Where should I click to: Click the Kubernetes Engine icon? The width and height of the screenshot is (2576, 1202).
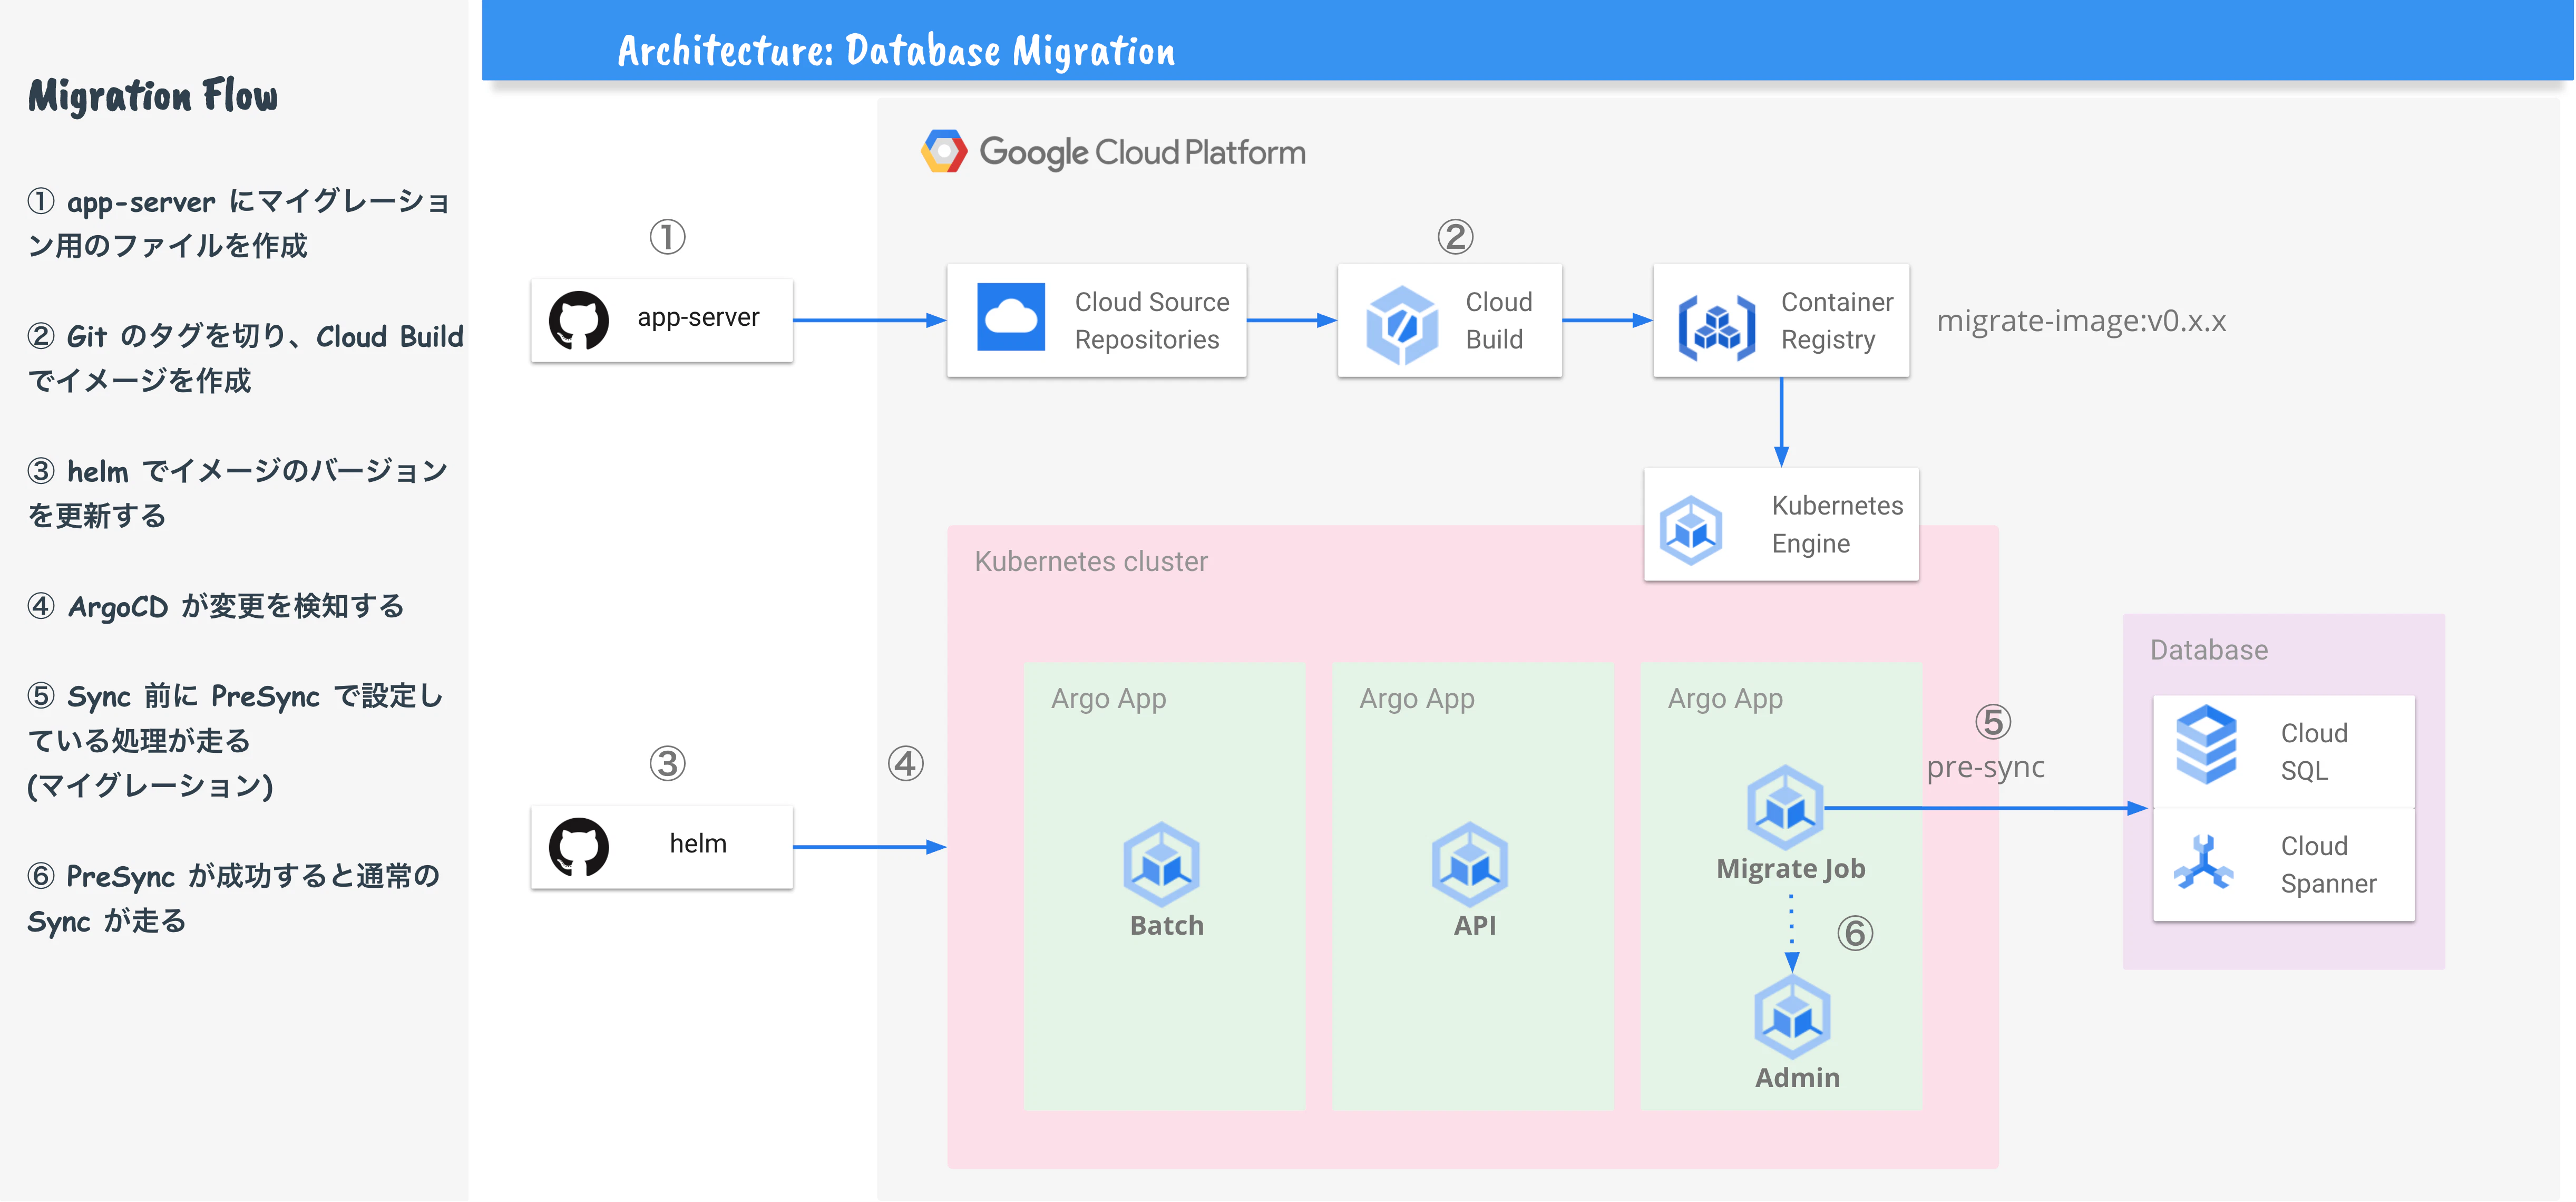pyautogui.click(x=1691, y=529)
